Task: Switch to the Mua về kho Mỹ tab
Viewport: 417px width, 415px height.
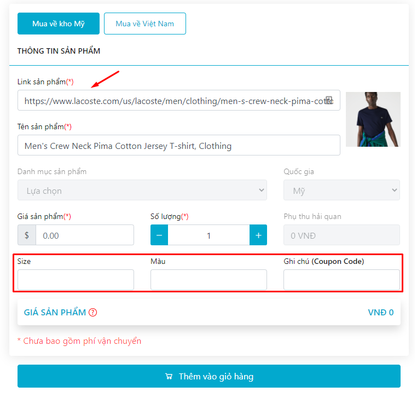Action: click(59, 24)
